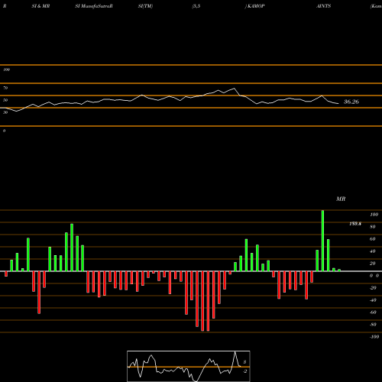Screen dimensions: 382x382
Task: Click the 189.8 value next to MR axis
Action: pyautogui.click(x=355, y=224)
